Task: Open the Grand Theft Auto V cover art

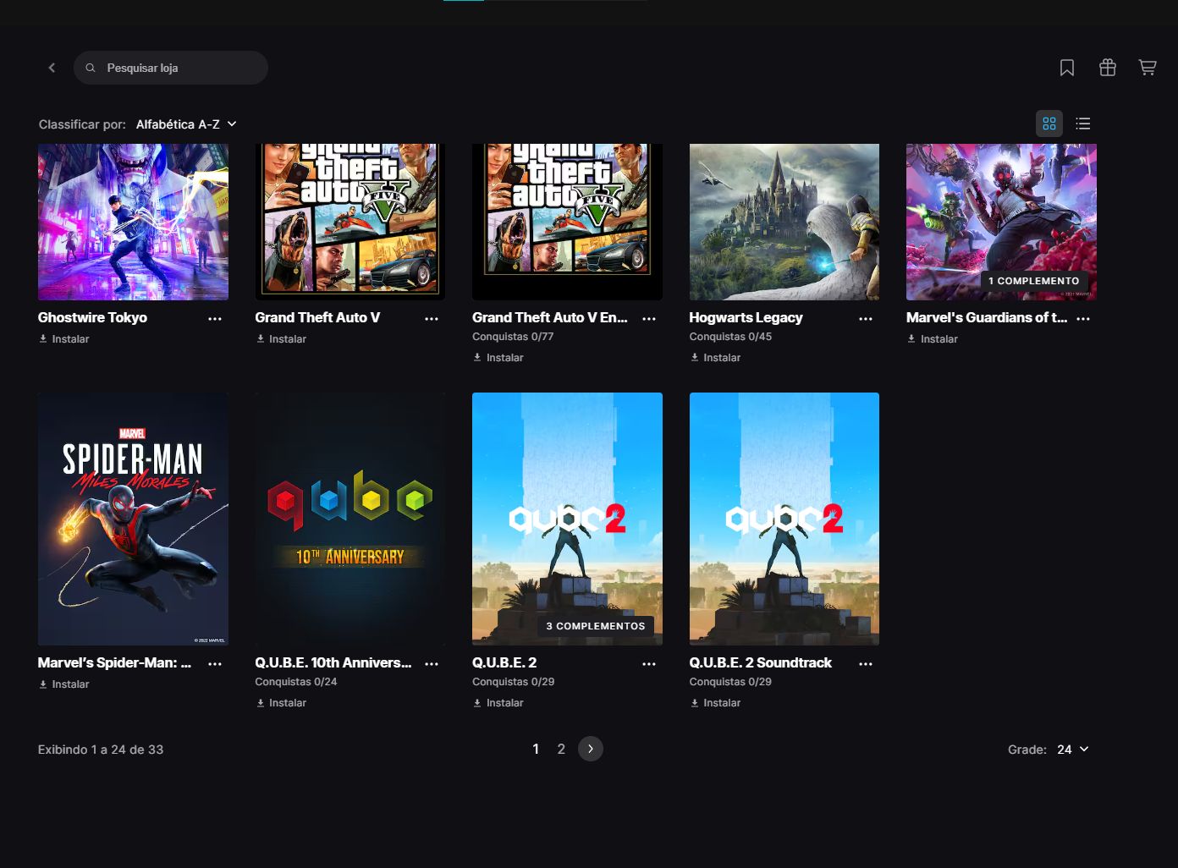Action: tap(350, 222)
